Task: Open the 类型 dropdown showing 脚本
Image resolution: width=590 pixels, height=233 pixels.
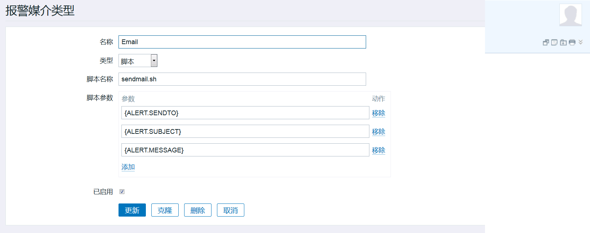Action: [x=138, y=61]
